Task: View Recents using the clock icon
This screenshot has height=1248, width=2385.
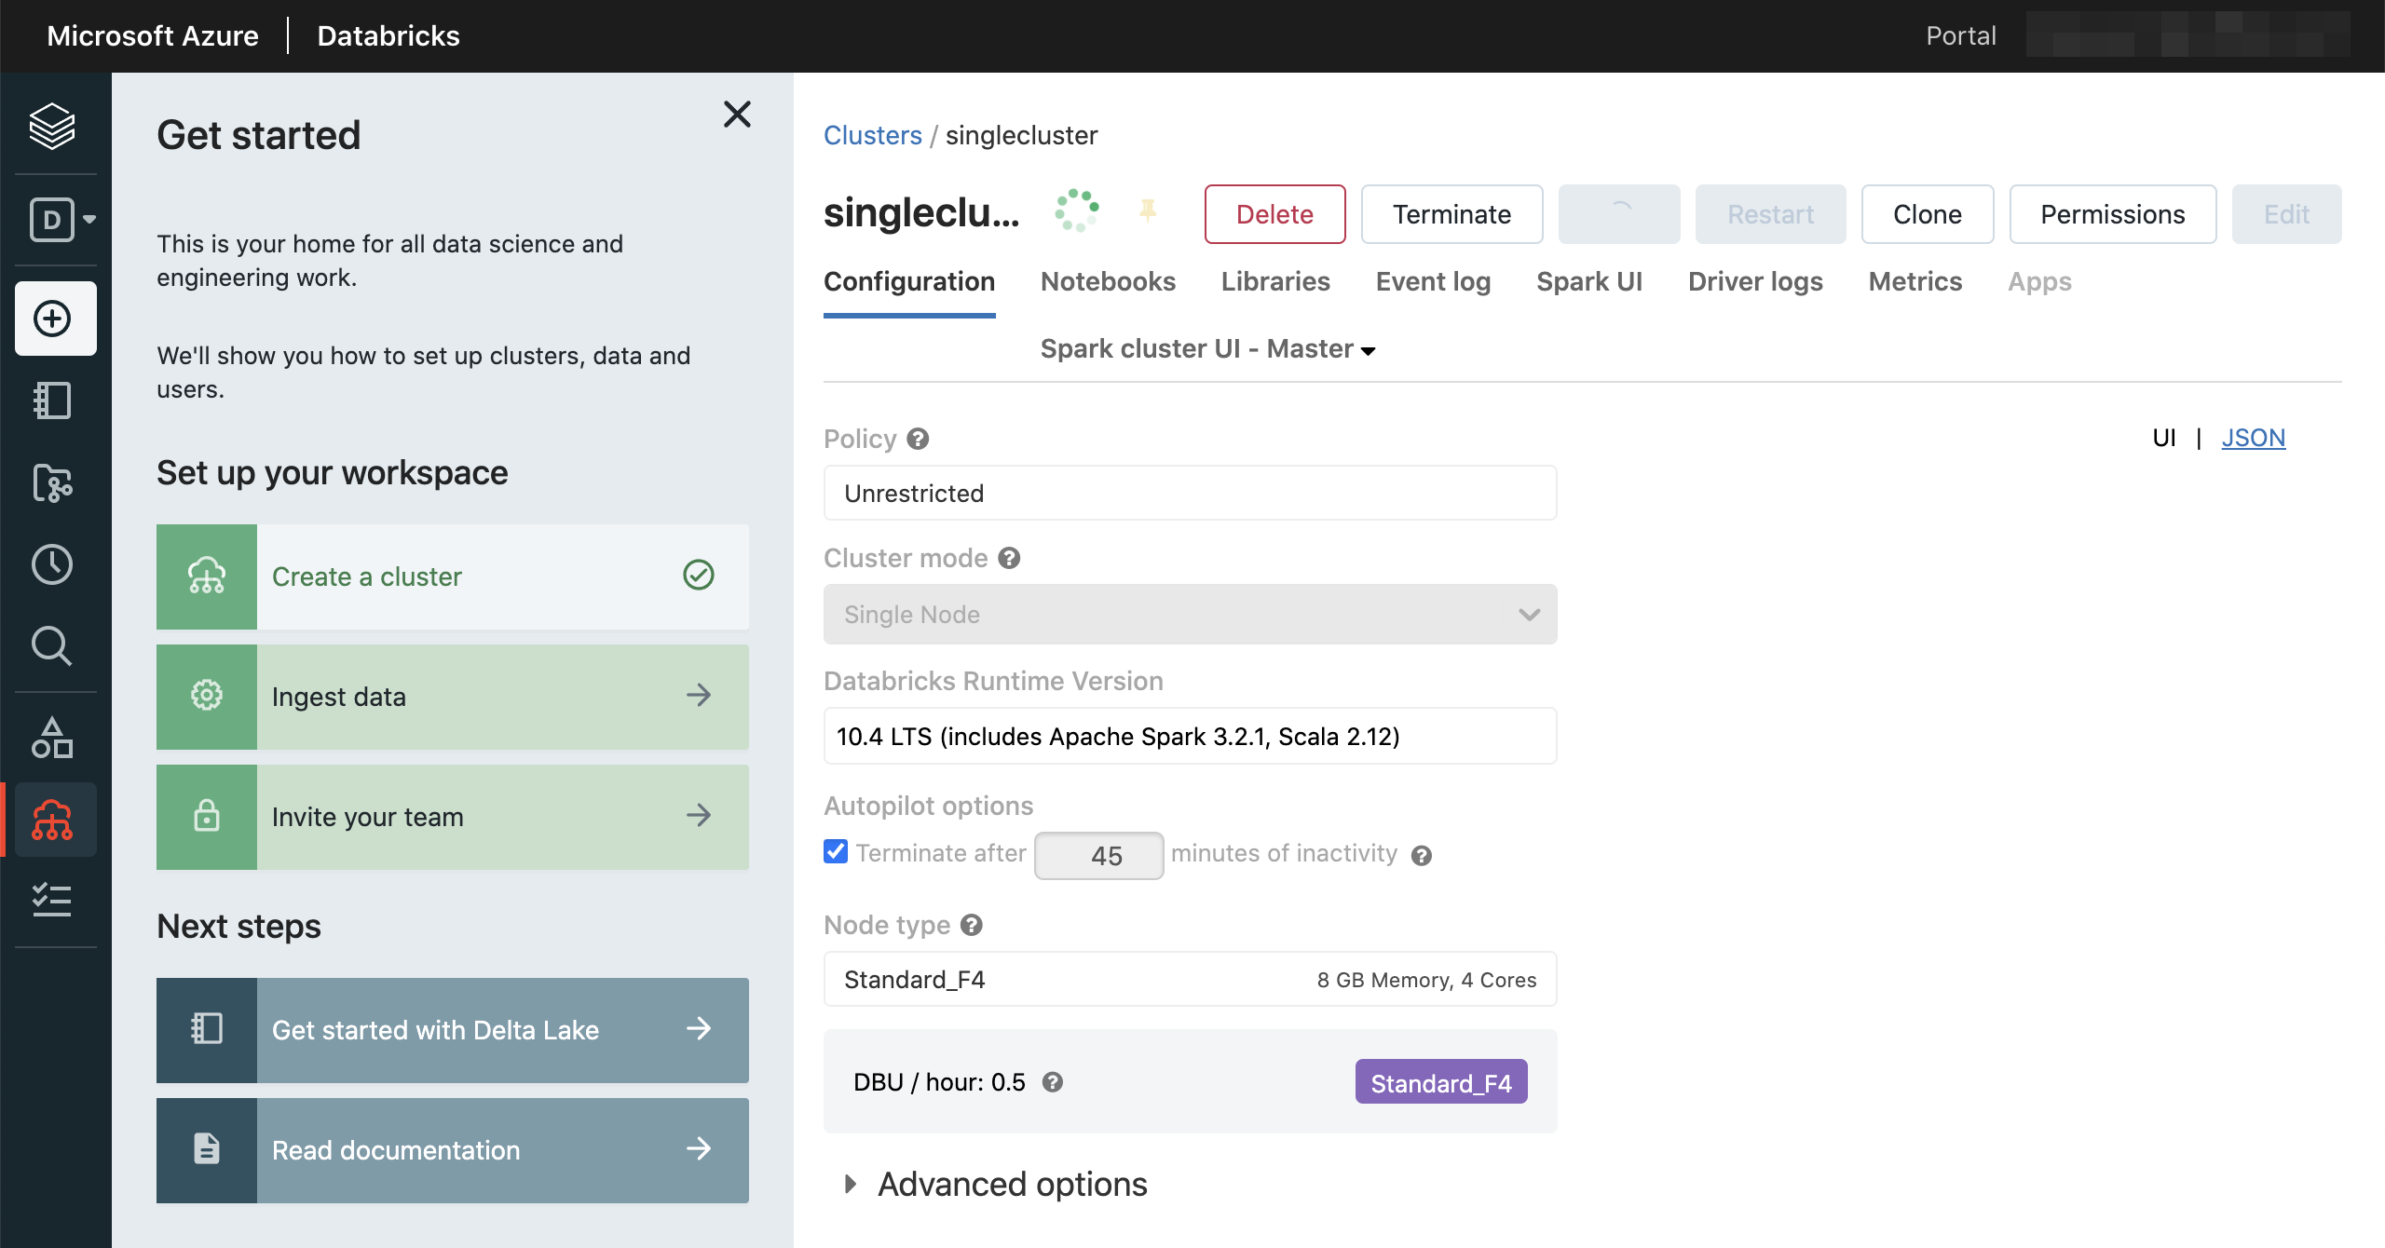Action: 54,563
